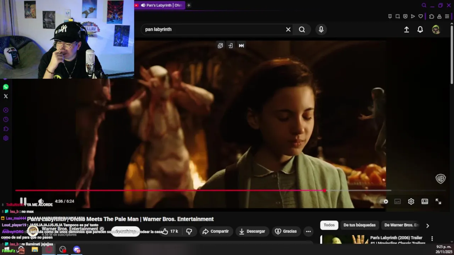
Task: Open the YouTube account avatar menu
Action: point(436,30)
